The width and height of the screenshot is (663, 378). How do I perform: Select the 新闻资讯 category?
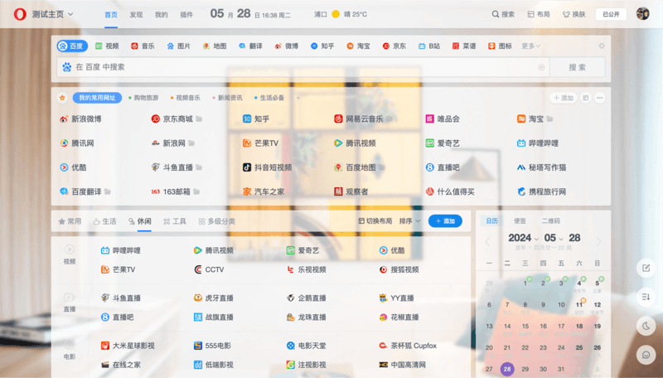click(x=227, y=98)
